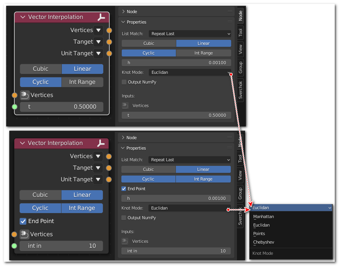Click the t 0.50000 field in the upper Properties panel
This screenshot has width=339, height=266.
pyautogui.click(x=176, y=115)
